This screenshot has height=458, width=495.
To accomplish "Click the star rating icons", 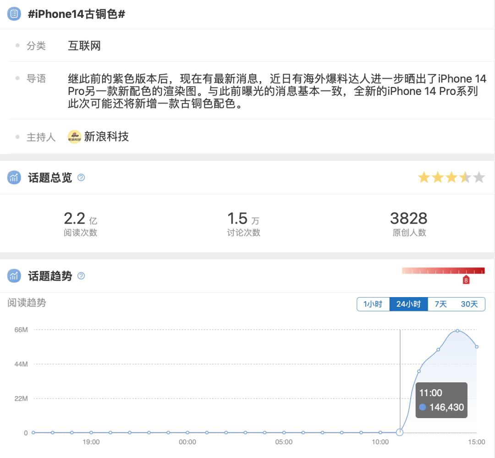I will (x=451, y=177).
